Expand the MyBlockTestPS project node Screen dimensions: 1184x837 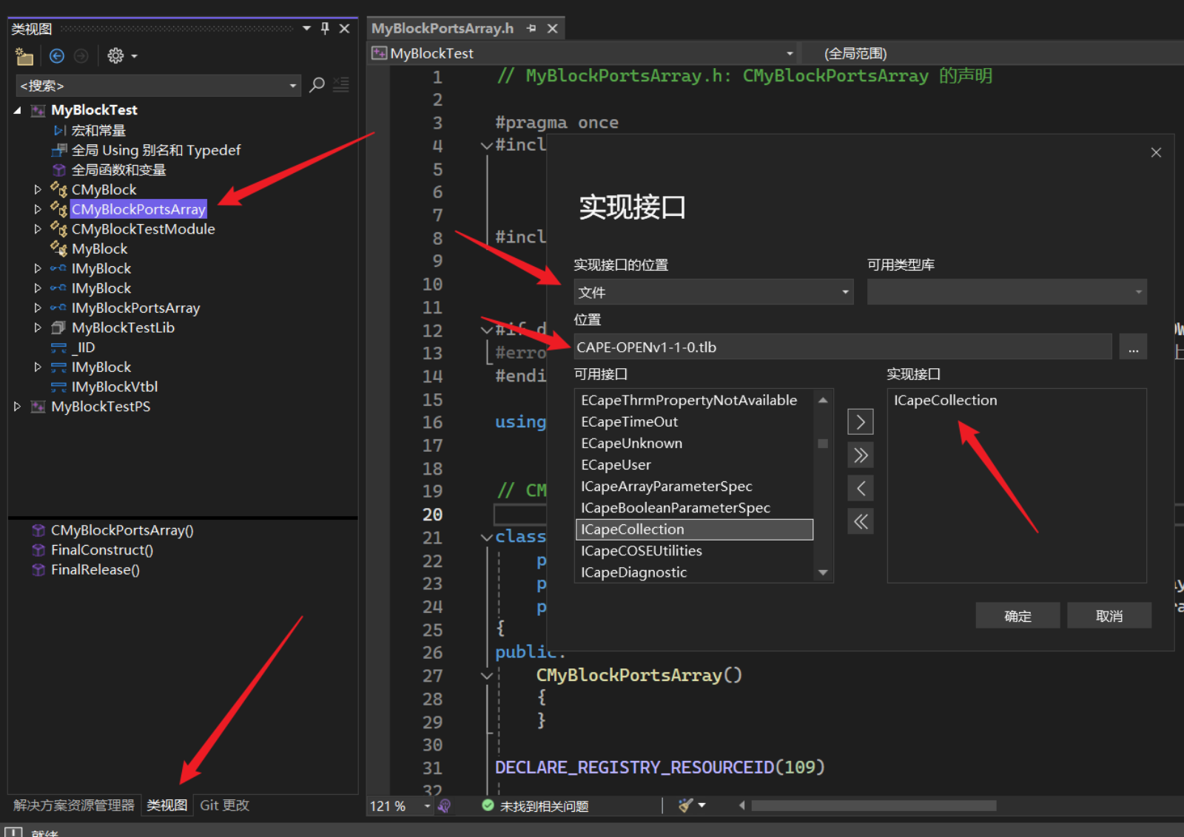click(17, 407)
